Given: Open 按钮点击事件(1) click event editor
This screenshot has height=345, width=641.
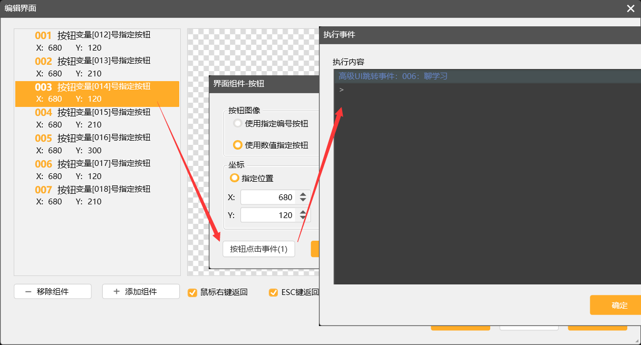Looking at the screenshot, I should (258, 249).
